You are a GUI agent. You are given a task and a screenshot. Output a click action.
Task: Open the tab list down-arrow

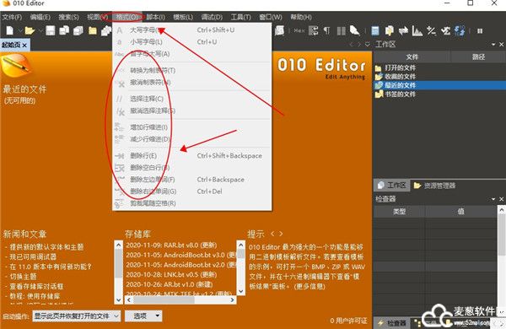tap(367, 44)
